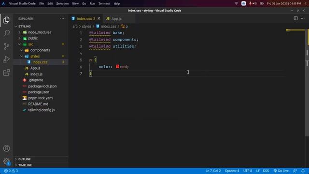The height and width of the screenshot is (174, 309).
Task: Open the notifications bell in status bar
Action: (303, 171)
